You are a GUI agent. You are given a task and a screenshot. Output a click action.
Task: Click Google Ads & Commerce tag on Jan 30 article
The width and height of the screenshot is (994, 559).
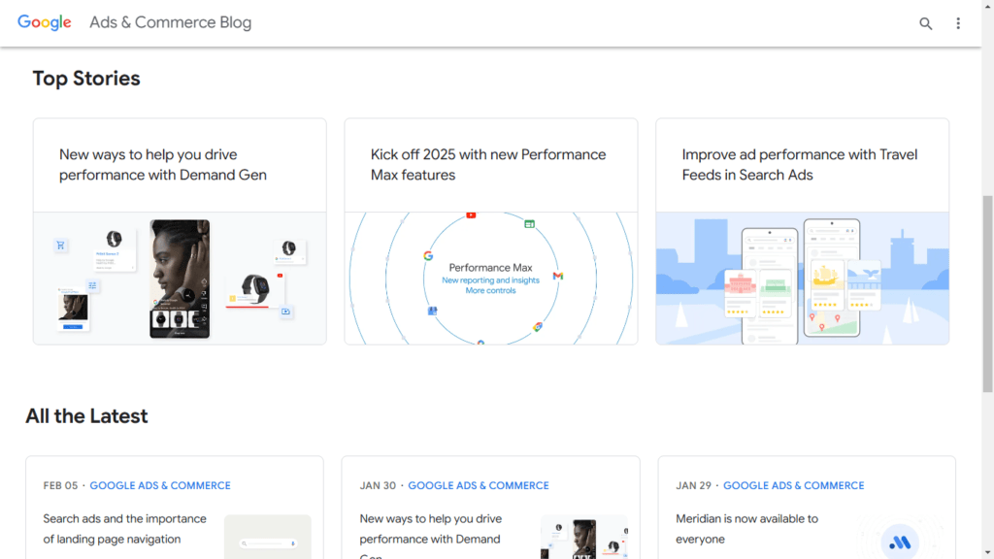(x=478, y=485)
